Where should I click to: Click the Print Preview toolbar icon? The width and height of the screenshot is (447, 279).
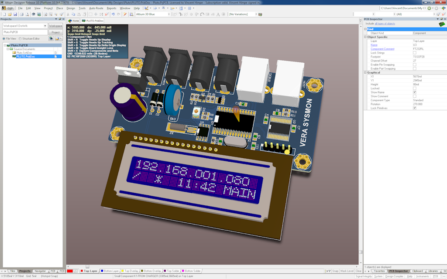coord(27,14)
